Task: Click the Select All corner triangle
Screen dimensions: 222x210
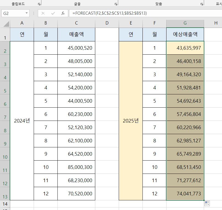Action: (x=6, y=24)
